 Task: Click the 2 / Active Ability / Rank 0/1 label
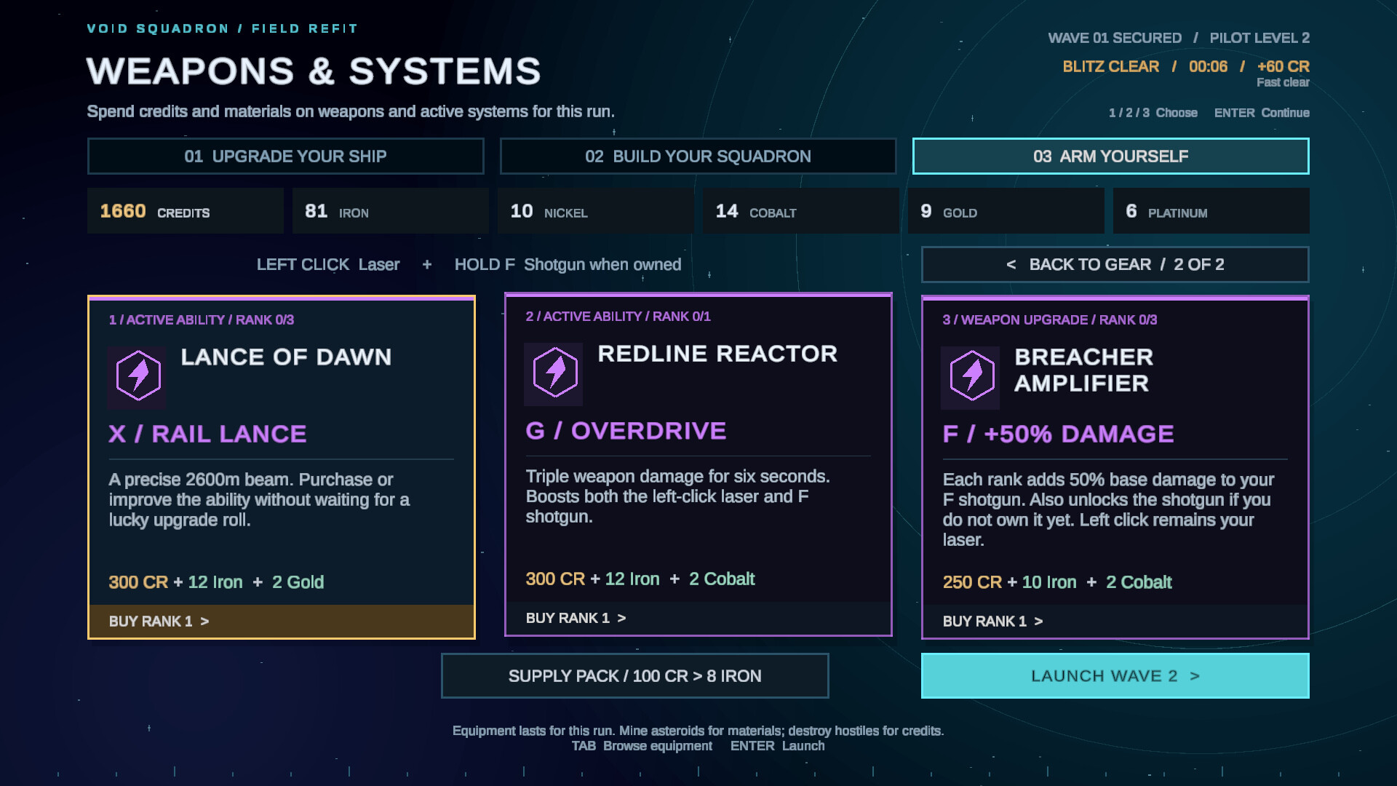(x=618, y=317)
